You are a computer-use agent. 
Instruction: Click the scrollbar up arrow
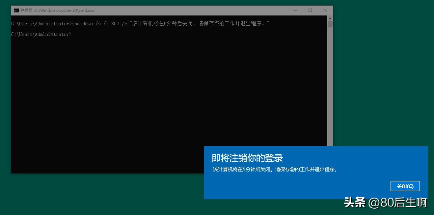click(x=330, y=18)
